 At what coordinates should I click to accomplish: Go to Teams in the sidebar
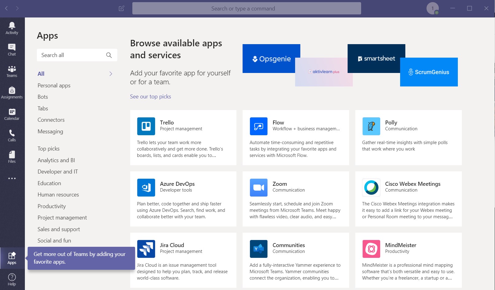[x=12, y=71]
